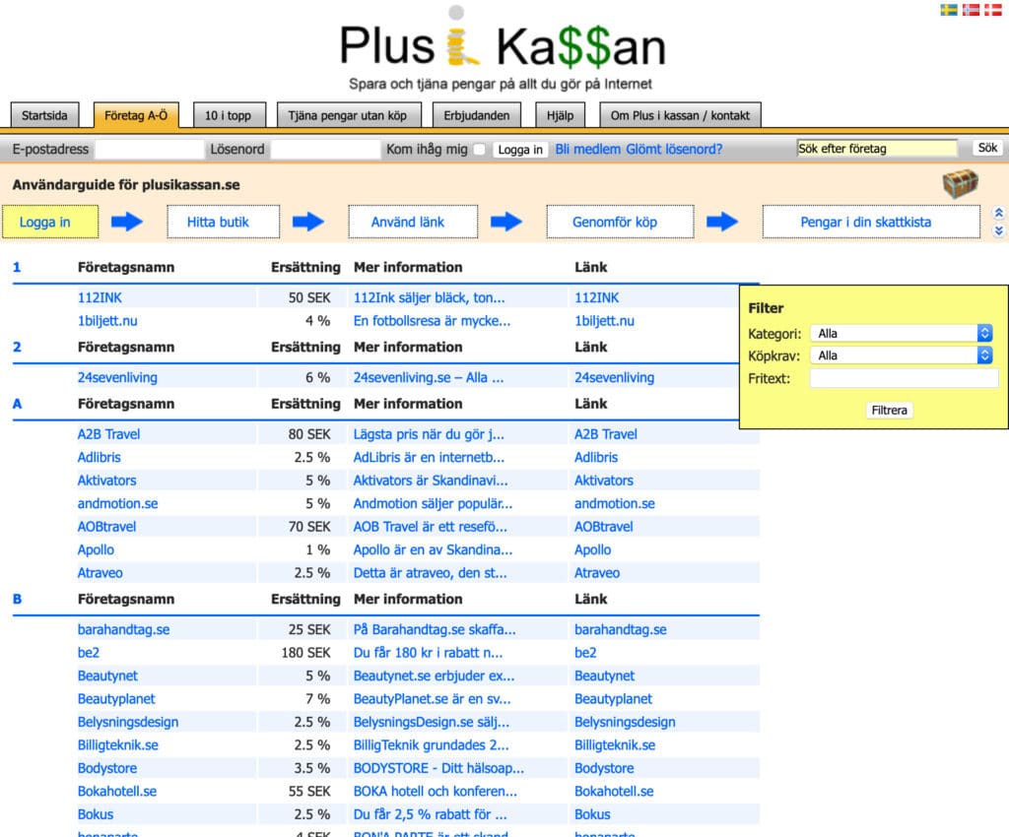Read more: BODYSTORE - Ditt hälsoap...
This screenshot has height=837, width=1009.
click(438, 768)
